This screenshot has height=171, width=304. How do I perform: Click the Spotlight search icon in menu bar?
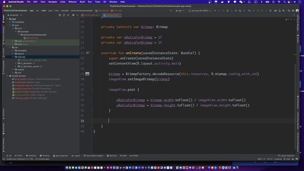coord(285,2)
